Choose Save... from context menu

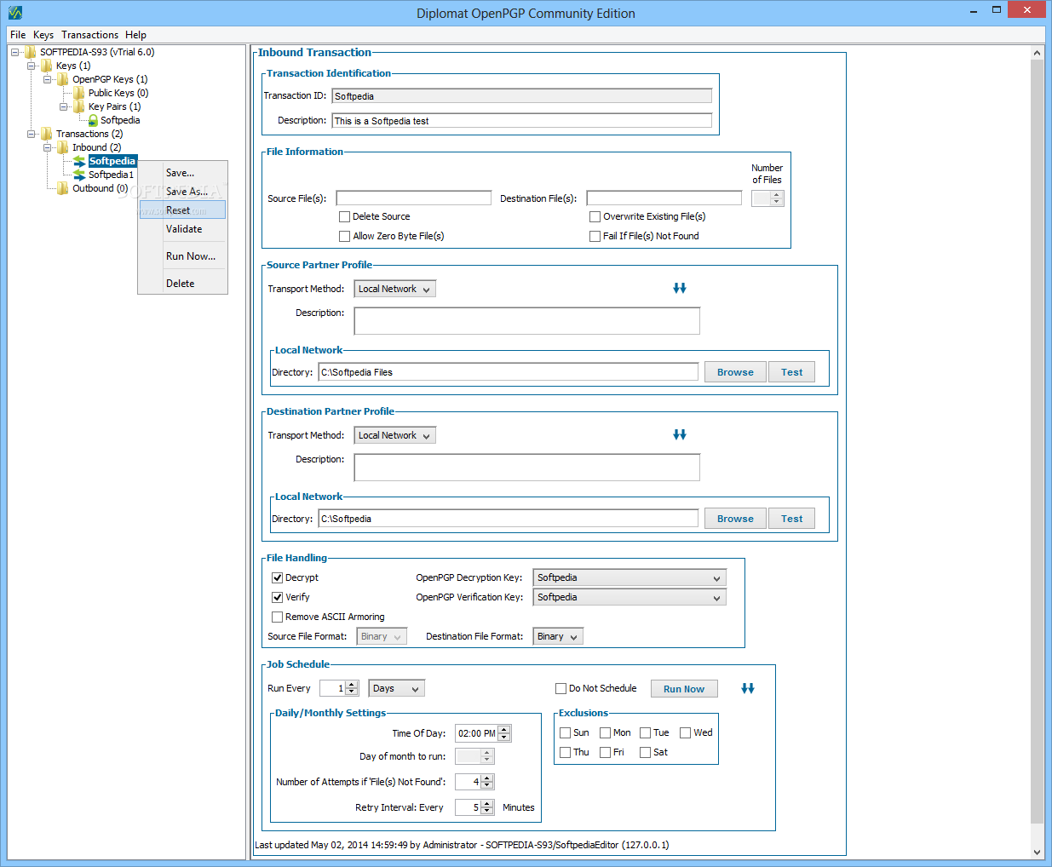point(183,173)
